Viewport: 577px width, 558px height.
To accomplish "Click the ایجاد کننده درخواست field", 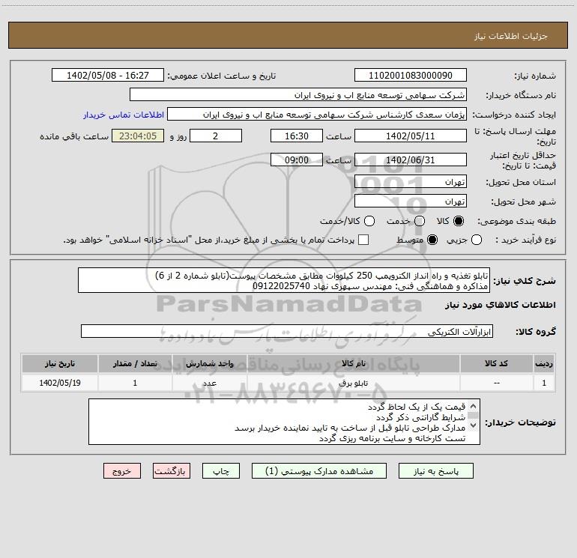I will point(317,115).
